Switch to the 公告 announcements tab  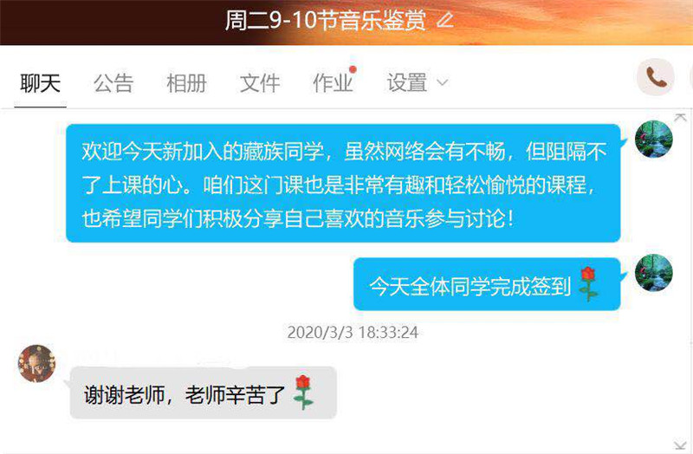(x=113, y=83)
